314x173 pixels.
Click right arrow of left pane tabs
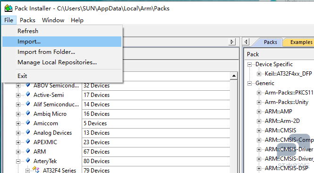(232, 42)
